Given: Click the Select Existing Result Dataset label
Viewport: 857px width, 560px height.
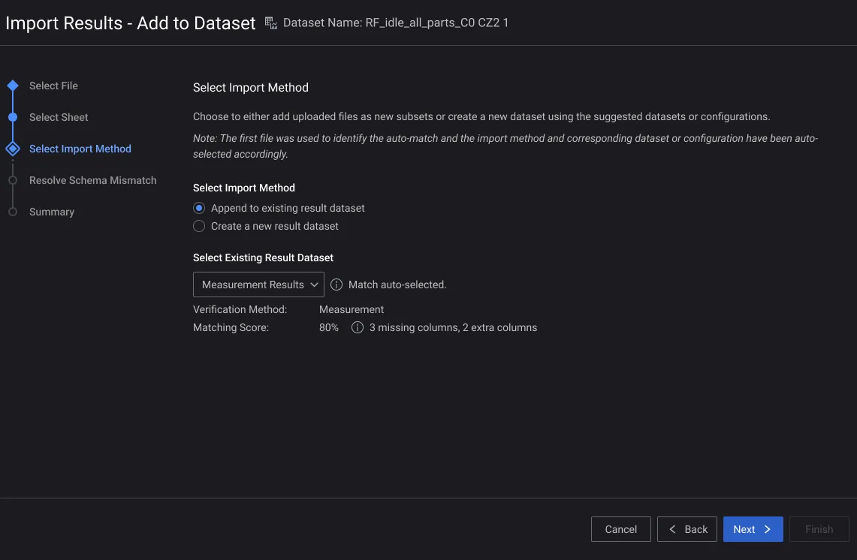Looking at the screenshot, I should [263, 258].
